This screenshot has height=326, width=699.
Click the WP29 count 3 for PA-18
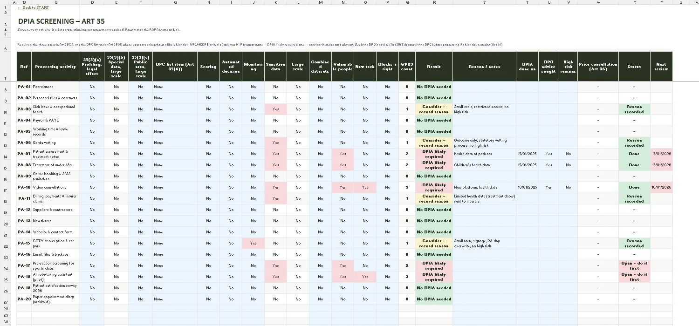coord(407,277)
